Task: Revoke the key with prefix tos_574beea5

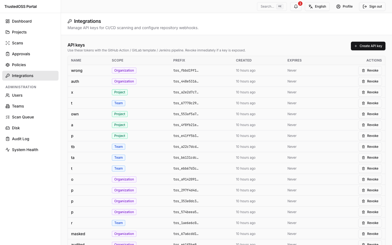Action: click(x=370, y=212)
